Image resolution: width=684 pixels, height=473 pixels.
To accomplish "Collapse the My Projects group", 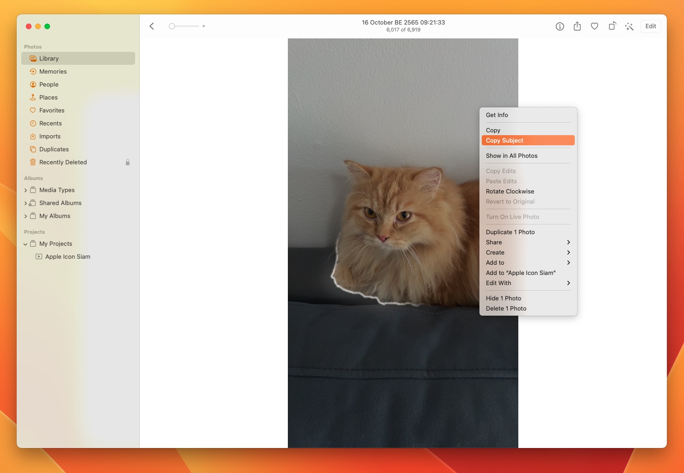I will pos(25,244).
